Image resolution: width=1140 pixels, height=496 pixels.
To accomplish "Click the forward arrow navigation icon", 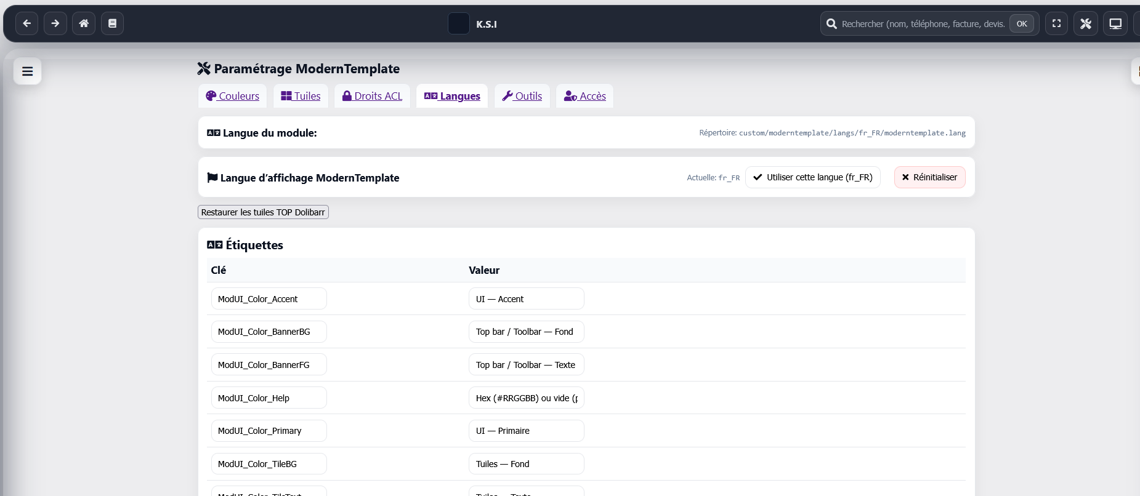I will [55, 23].
